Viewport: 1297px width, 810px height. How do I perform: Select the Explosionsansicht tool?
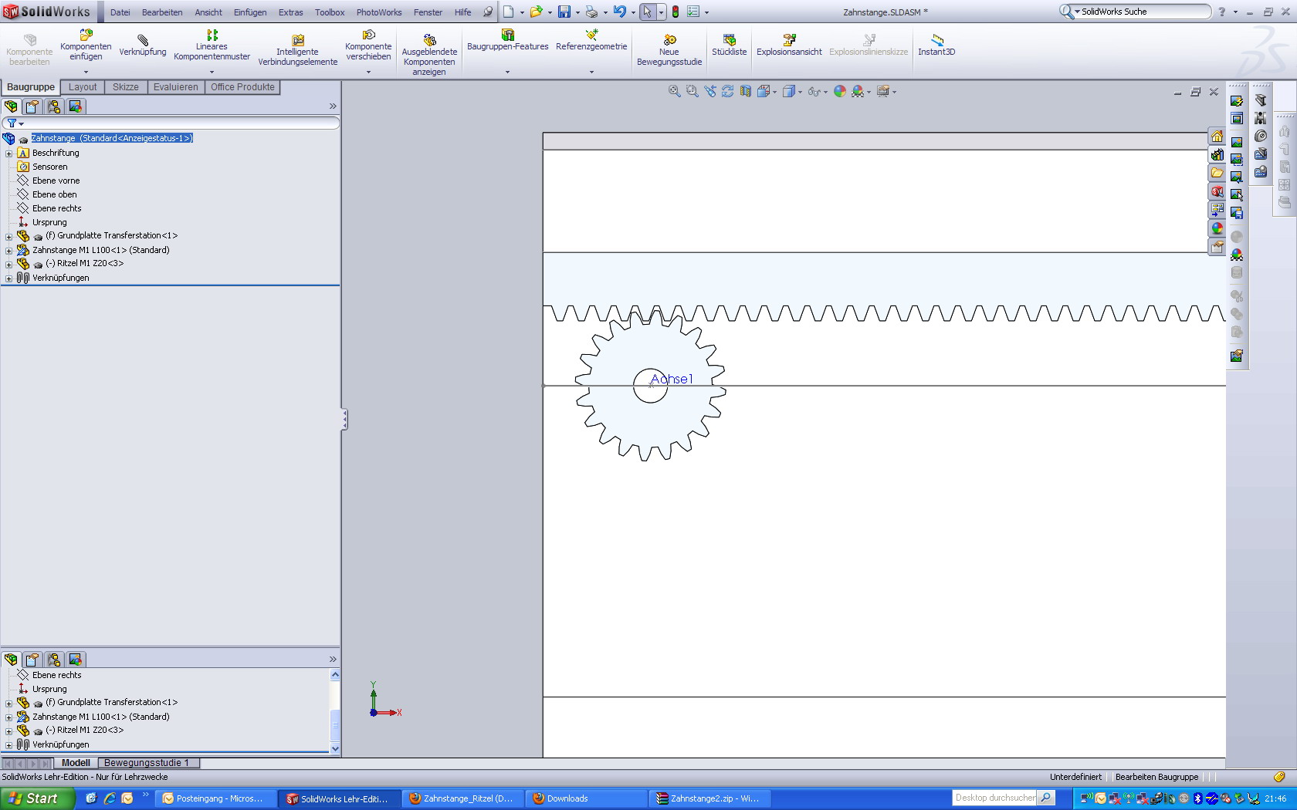(789, 45)
